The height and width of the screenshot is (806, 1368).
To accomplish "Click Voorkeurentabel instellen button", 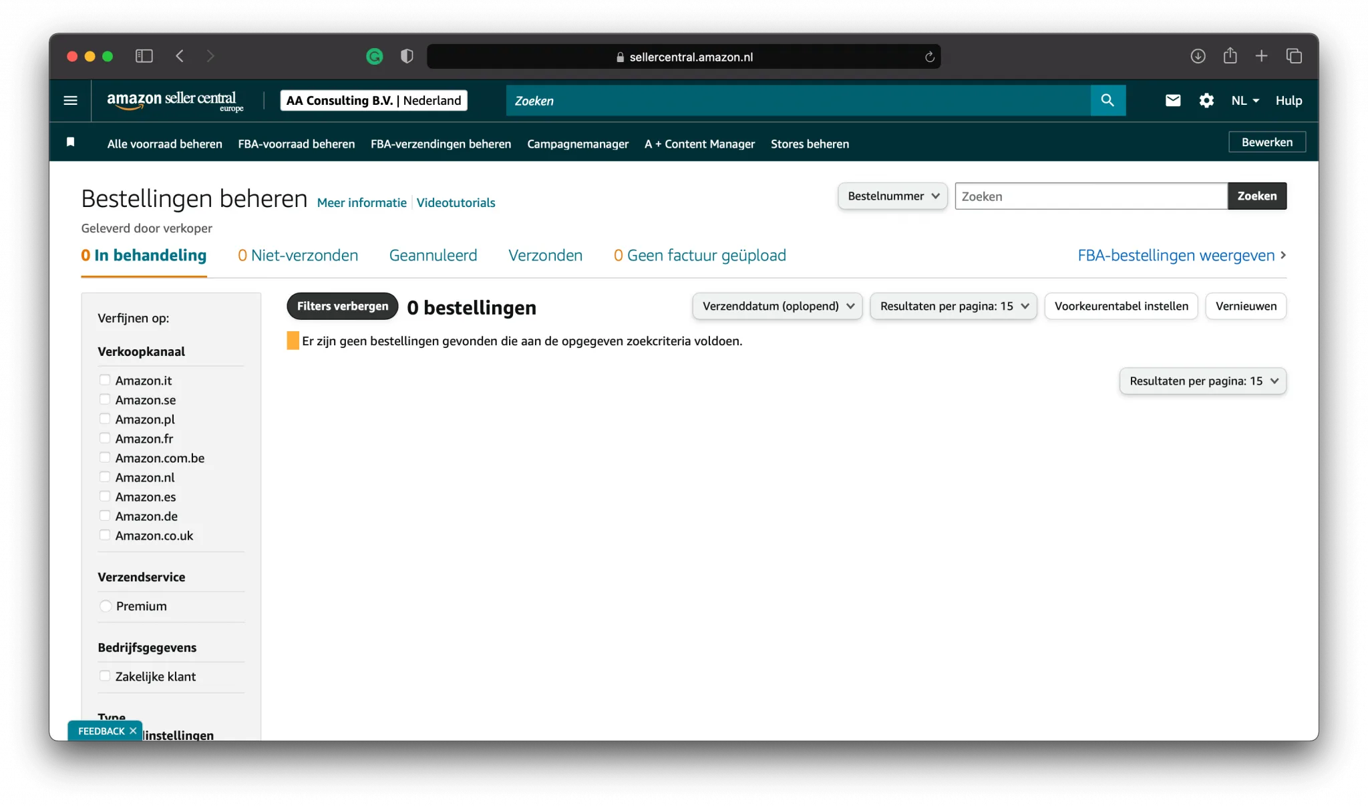I will pyautogui.click(x=1121, y=306).
